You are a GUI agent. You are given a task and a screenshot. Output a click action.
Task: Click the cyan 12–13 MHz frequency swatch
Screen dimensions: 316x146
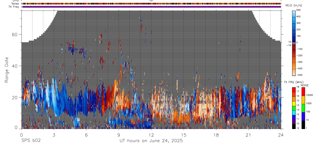(x=294, y=113)
